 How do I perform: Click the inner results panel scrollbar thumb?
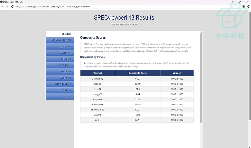tap(201, 78)
